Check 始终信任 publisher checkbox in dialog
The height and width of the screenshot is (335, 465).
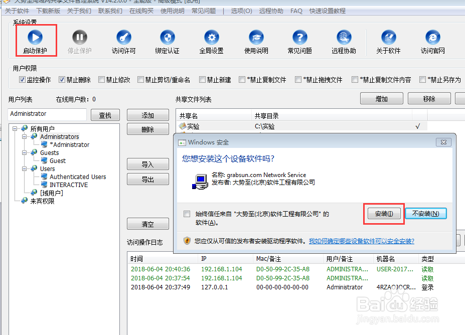click(x=187, y=214)
